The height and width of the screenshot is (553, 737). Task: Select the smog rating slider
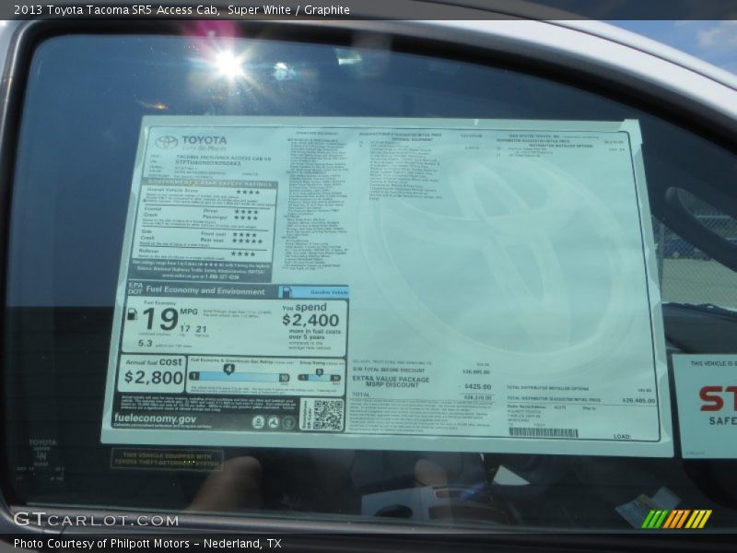[x=320, y=377]
